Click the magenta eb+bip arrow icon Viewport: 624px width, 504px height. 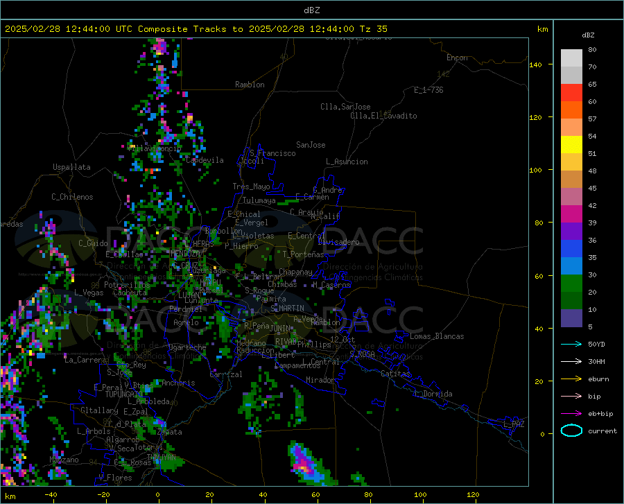coord(571,414)
